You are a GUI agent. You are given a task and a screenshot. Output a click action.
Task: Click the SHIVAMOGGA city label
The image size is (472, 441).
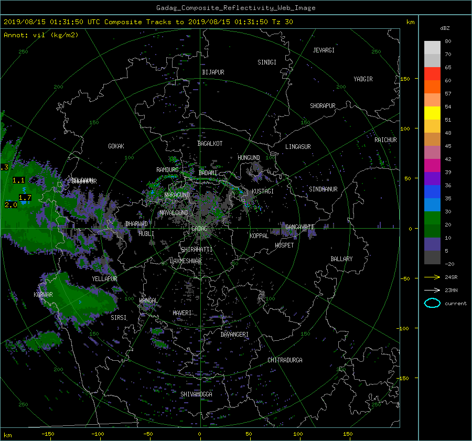click(x=196, y=394)
